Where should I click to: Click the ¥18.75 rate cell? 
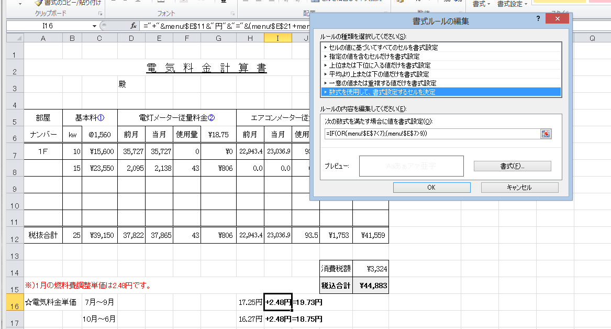219,135
